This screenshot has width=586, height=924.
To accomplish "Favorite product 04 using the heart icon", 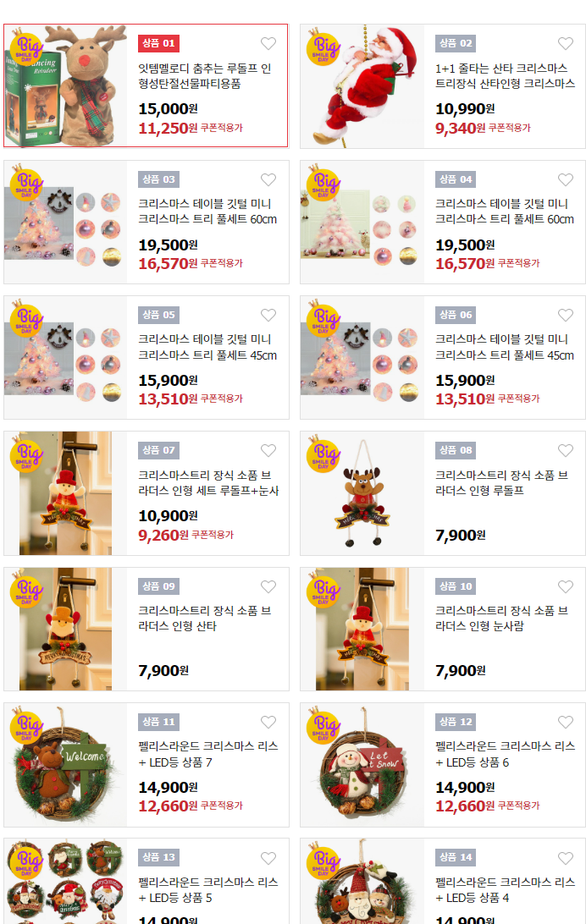I will [566, 179].
